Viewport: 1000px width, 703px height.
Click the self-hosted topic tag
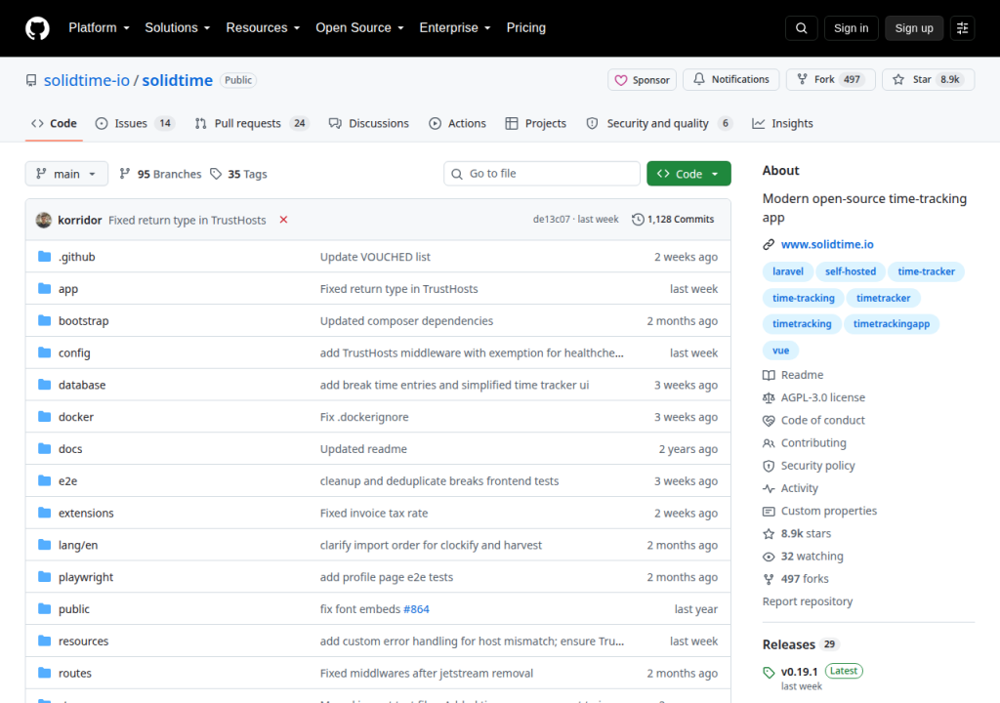851,271
